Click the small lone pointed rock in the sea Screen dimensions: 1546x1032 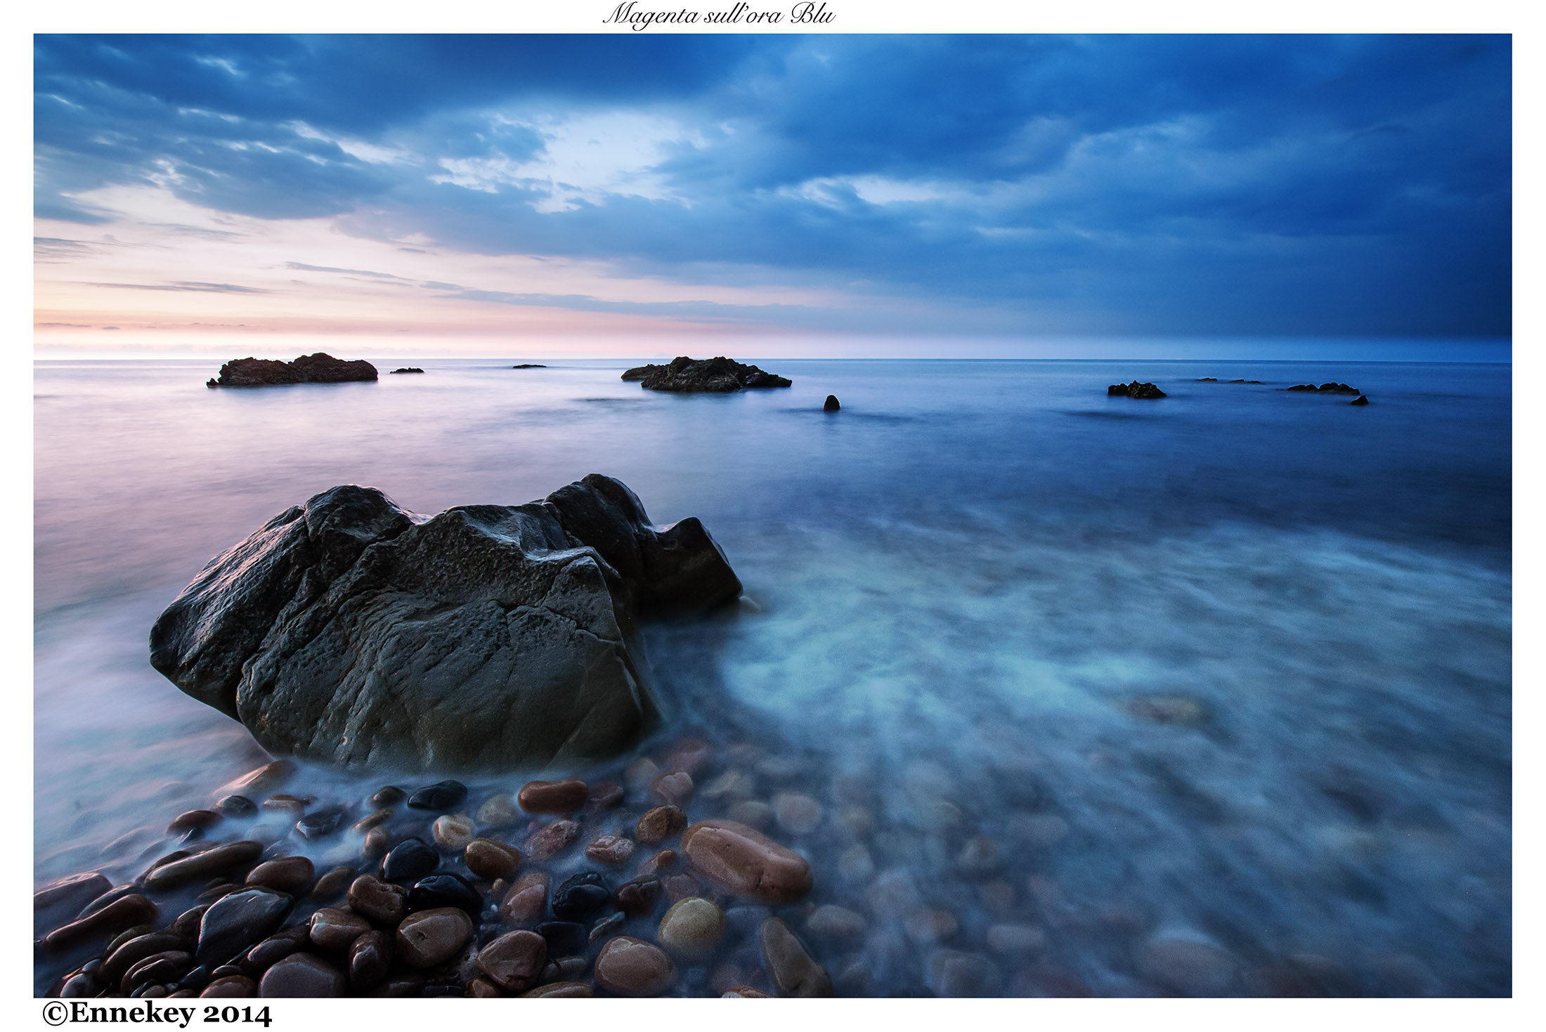[831, 403]
